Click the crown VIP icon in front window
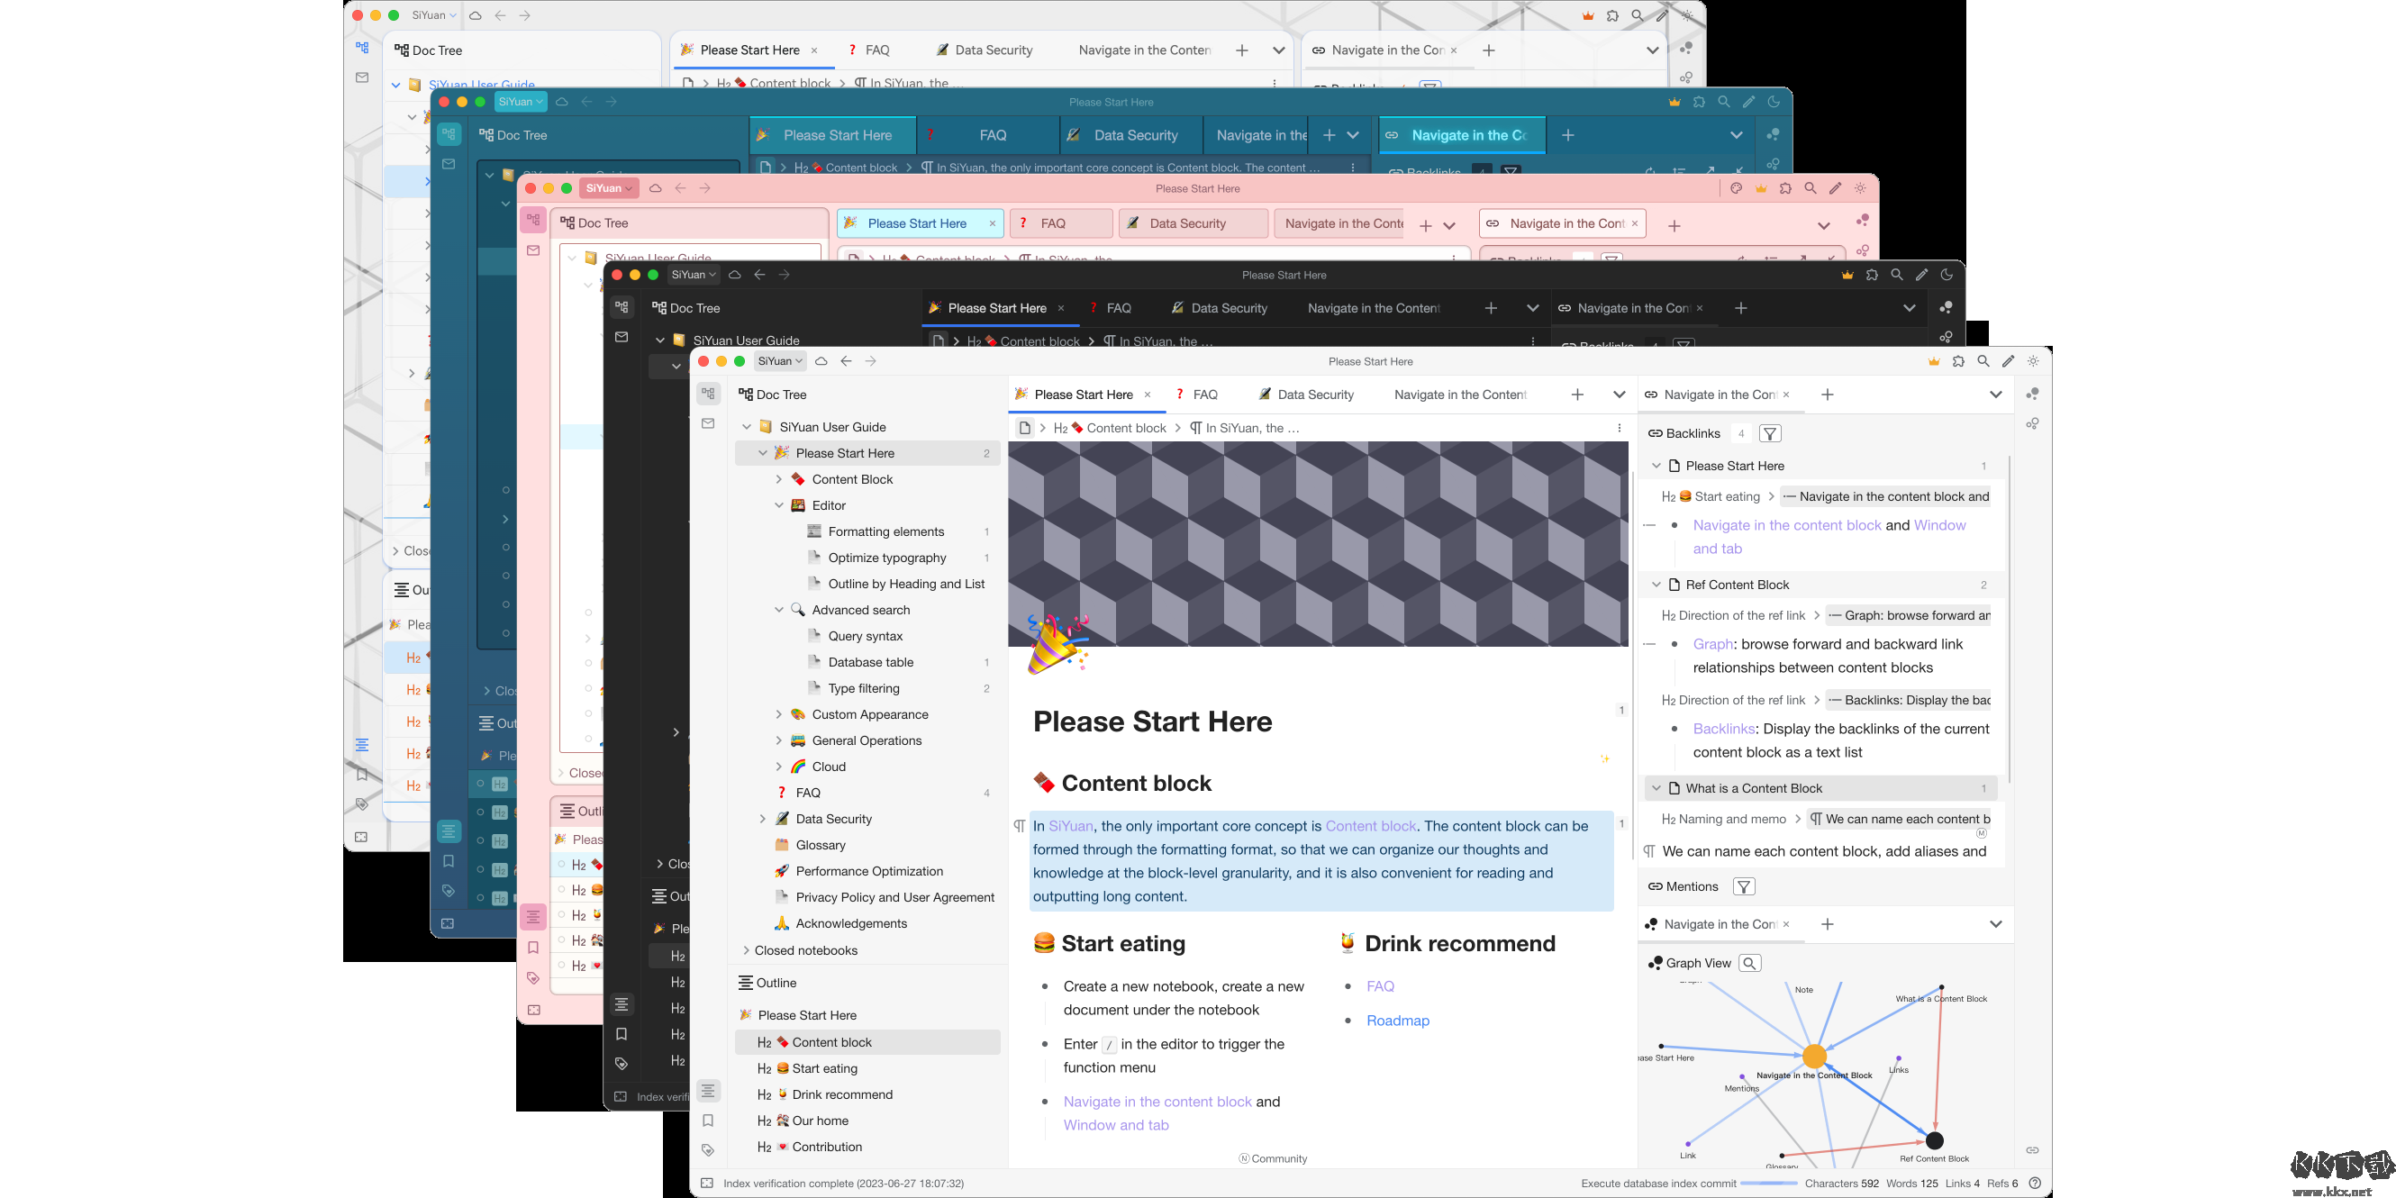This screenshot has height=1198, width=2396. click(1934, 362)
